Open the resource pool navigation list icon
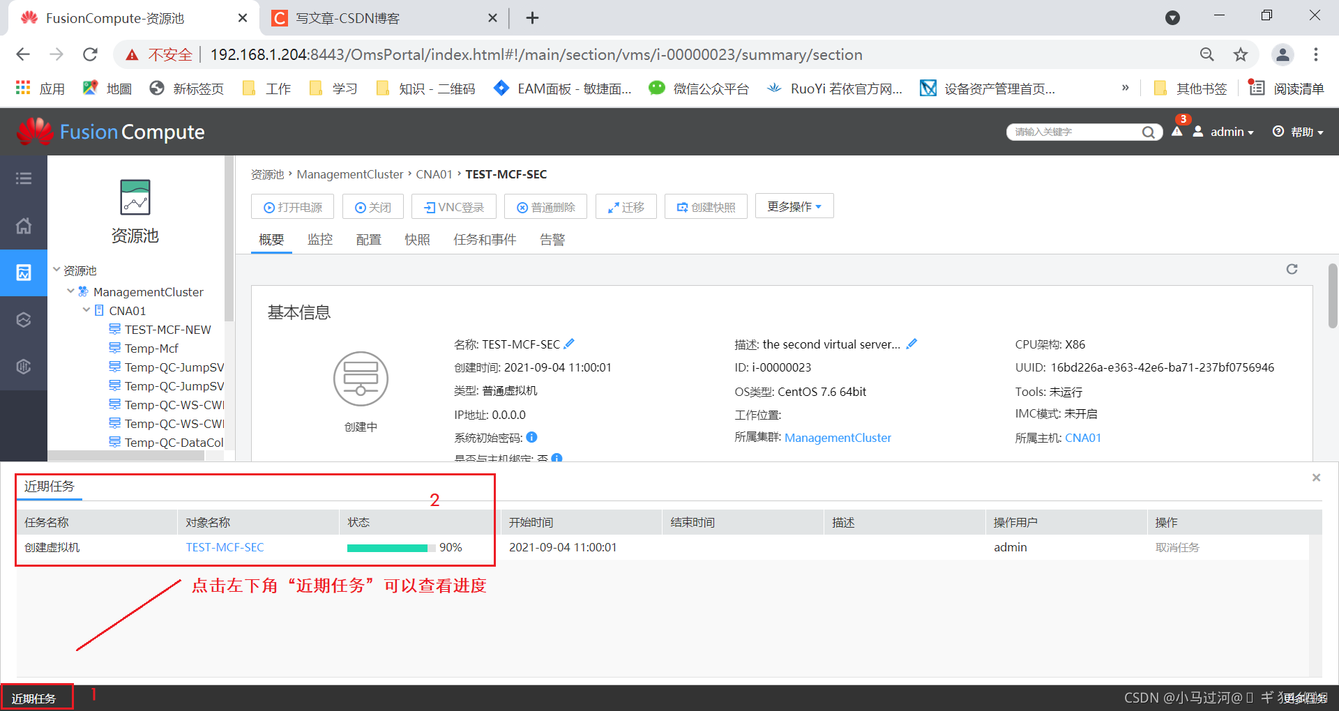 tap(24, 178)
